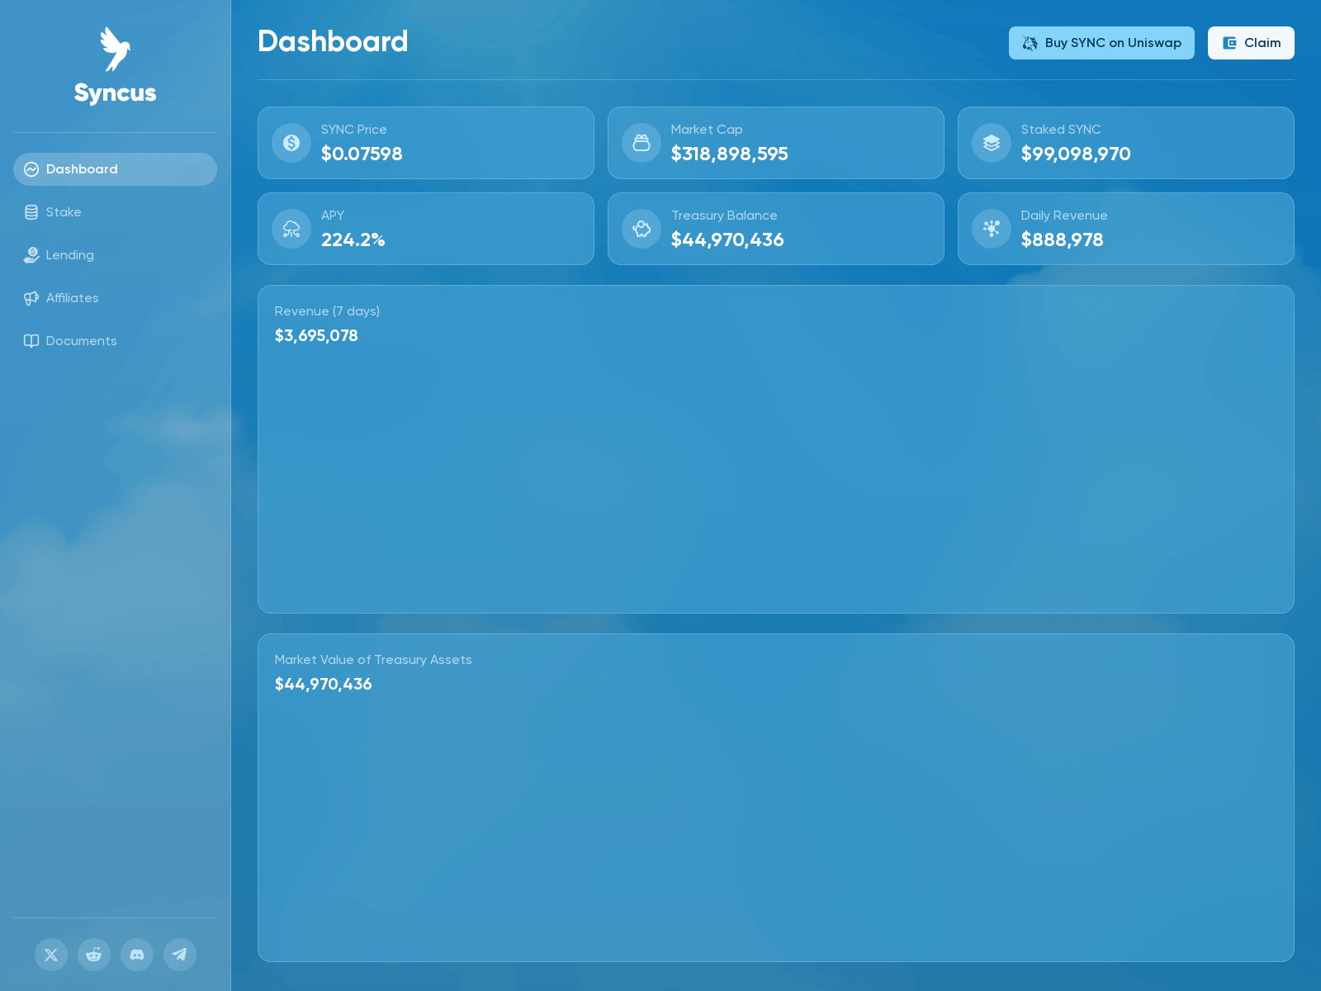Image resolution: width=1321 pixels, height=991 pixels.
Task: Click the wallet icon in Claim button
Action: coord(1229,43)
